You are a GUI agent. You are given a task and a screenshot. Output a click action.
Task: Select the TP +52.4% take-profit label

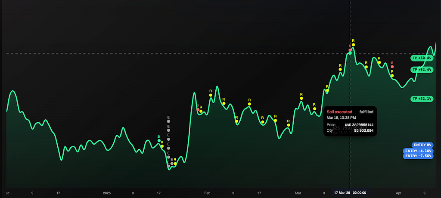[422, 69]
